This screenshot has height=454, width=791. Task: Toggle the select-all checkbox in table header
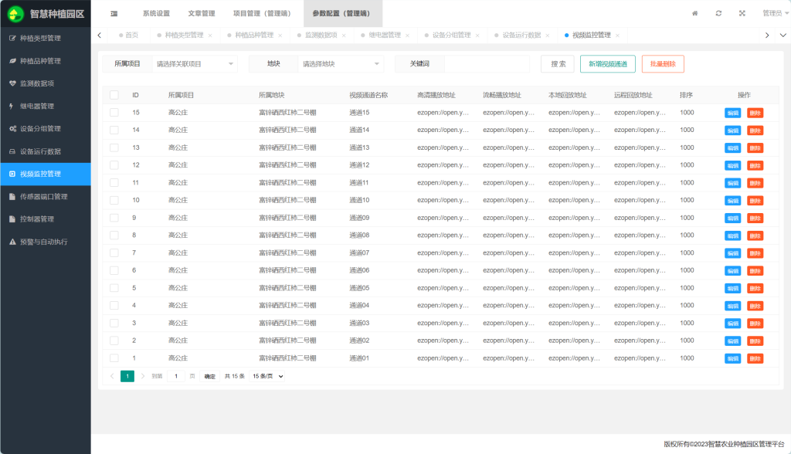tap(114, 95)
